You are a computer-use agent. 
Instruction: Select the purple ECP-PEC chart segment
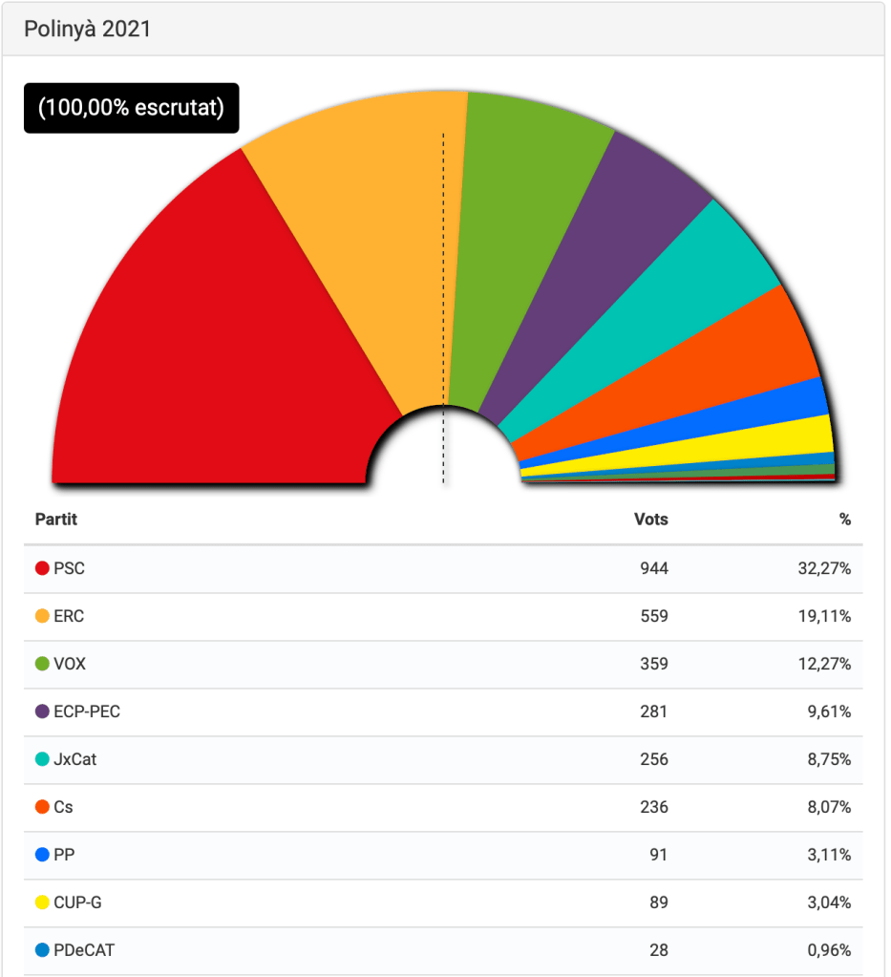[602, 277]
